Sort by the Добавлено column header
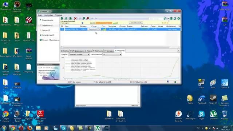233x131 pixels. pos(171,26)
